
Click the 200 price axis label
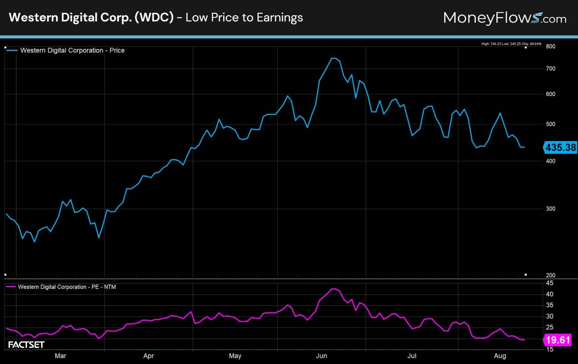click(x=551, y=275)
